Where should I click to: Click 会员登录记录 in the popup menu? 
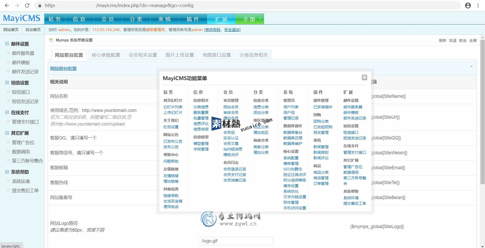[235, 169]
